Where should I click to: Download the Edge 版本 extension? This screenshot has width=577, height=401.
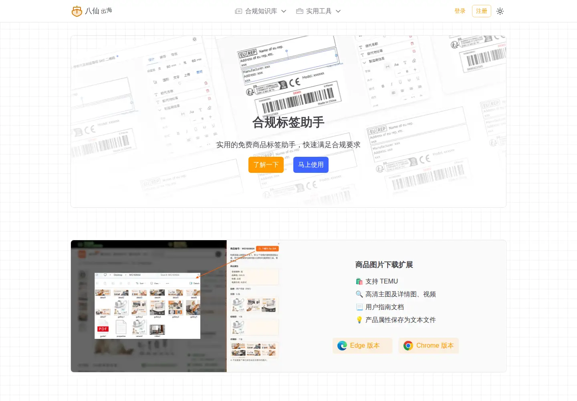pos(363,346)
